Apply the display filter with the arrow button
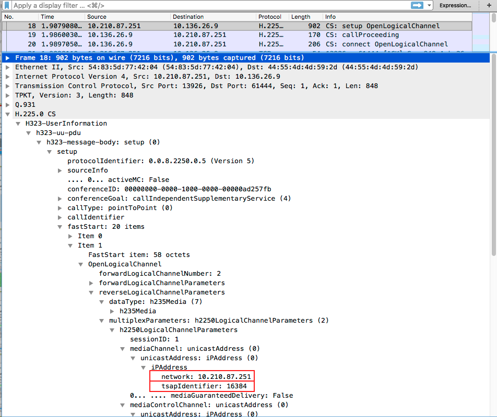 [x=417, y=5]
